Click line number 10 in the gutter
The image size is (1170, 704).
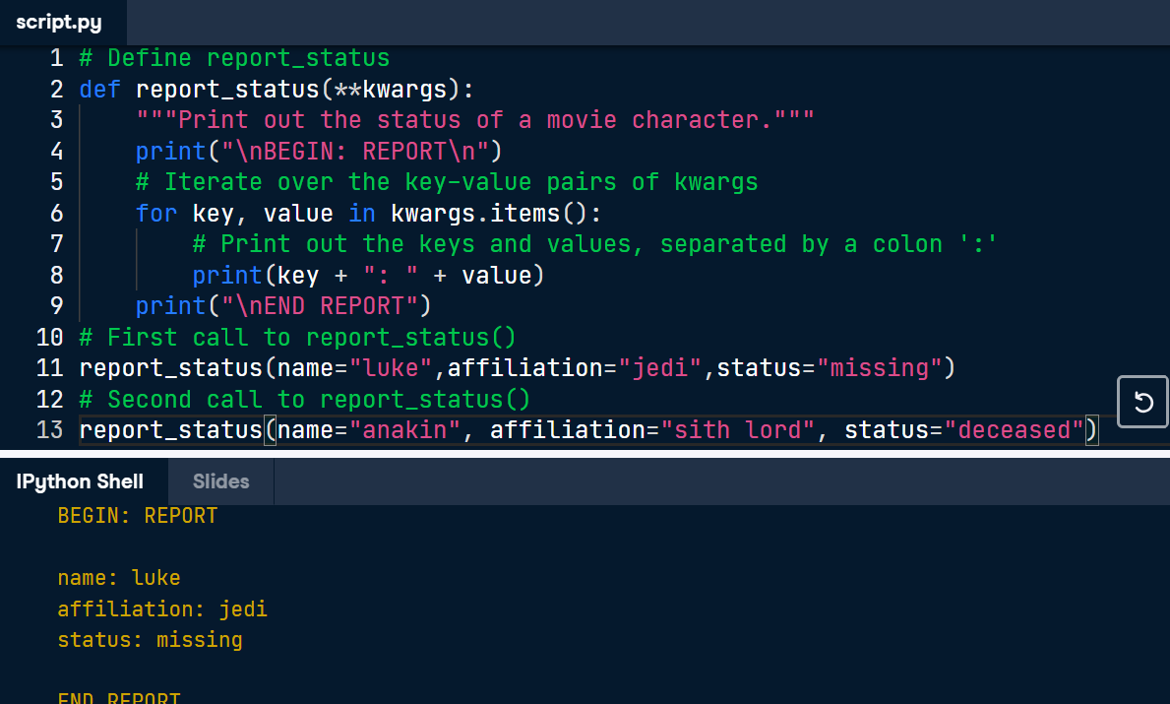click(x=49, y=338)
